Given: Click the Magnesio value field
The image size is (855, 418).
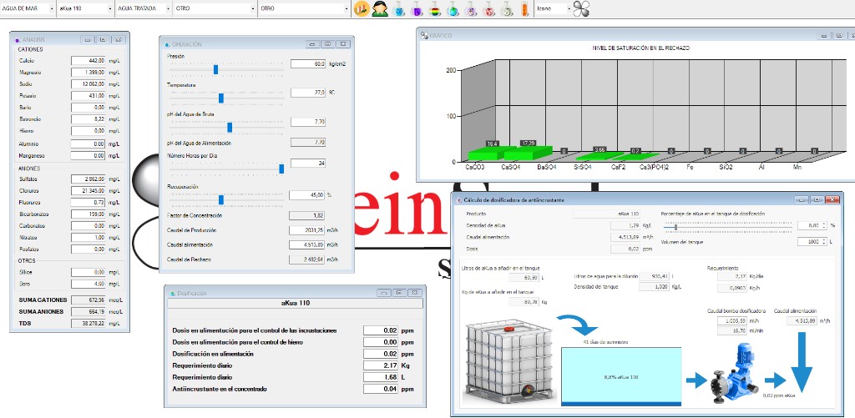Looking at the screenshot, I should click(x=88, y=72).
